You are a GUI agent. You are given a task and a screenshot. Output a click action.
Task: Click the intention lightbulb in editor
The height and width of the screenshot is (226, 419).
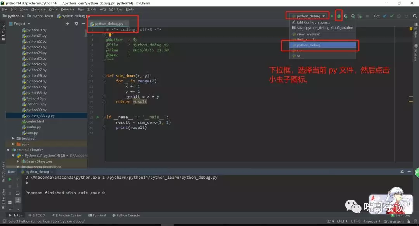click(109, 35)
